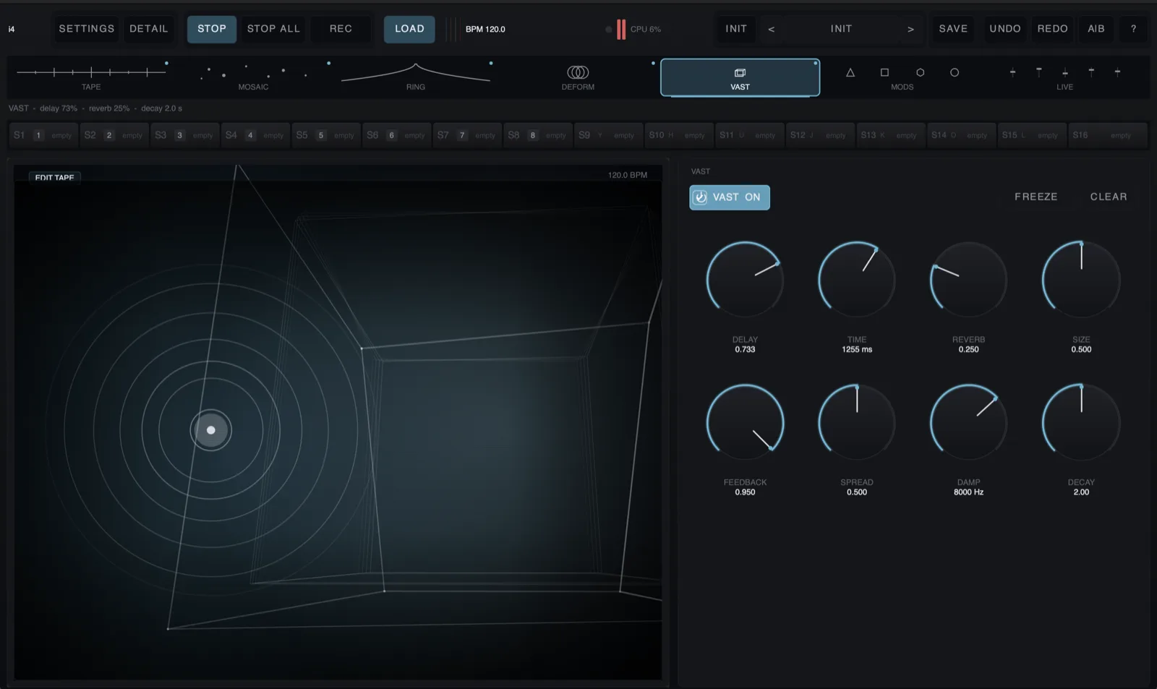The image size is (1157, 689).
Task: Click the fourth LIVE fader icon
Action: (x=1091, y=72)
